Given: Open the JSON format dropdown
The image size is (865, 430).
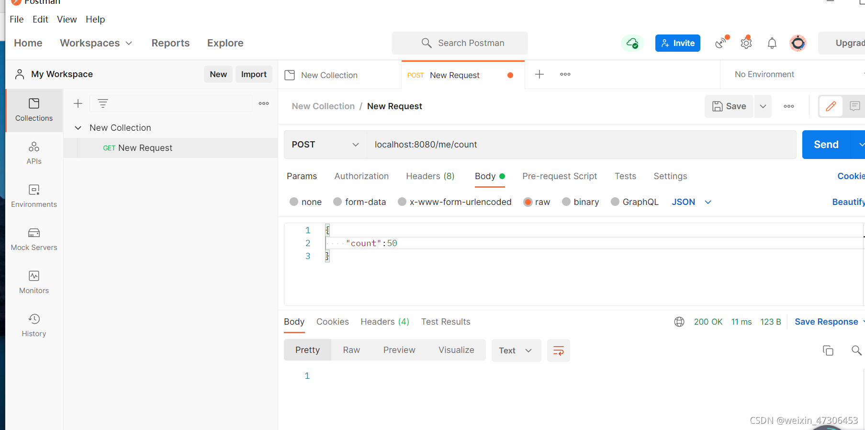Looking at the screenshot, I should point(692,202).
